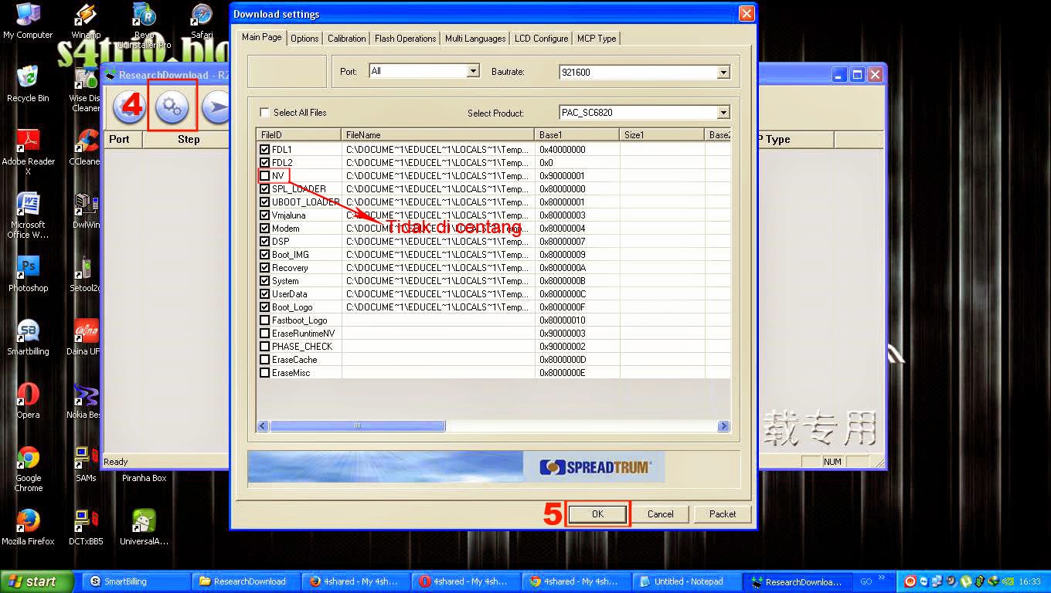Enable the Fastboot_Logo checkbox
The height and width of the screenshot is (593, 1051).
(x=265, y=320)
